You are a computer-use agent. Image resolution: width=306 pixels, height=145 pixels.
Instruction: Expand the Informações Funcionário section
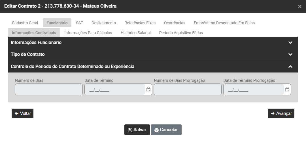[x=290, y=43]
